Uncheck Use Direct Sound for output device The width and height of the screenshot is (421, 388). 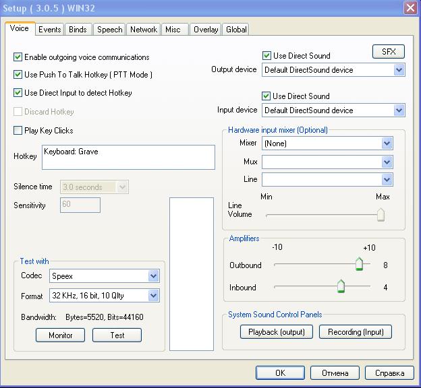pos(266,56)
